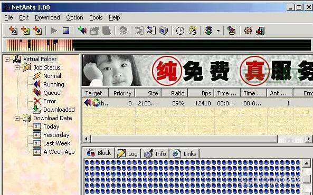The width and height of the screenshot is (313, 195).
Task: Click the Block pane scroll-up arrow
Action: [x=307, y=163]
